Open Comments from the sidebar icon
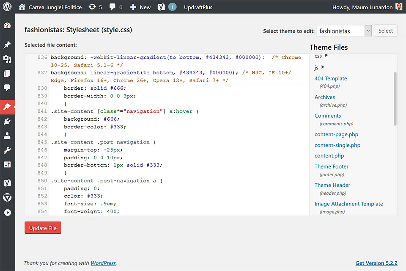Image resolution: width=406 pixels, height=271 pixels. click(7, 88)
